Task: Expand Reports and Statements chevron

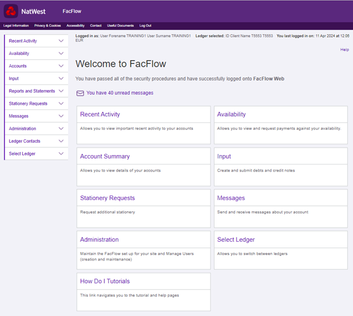Action: (61, 91)
